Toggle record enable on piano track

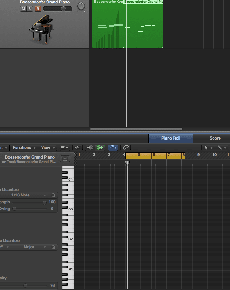[x=38, y=9]
